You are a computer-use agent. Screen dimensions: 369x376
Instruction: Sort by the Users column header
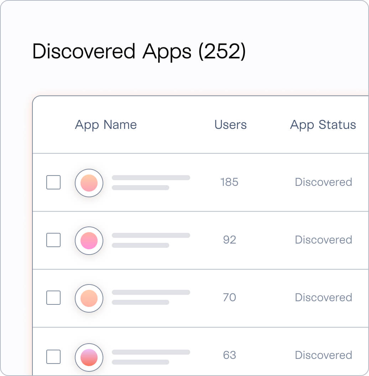[x=230, y=125]
